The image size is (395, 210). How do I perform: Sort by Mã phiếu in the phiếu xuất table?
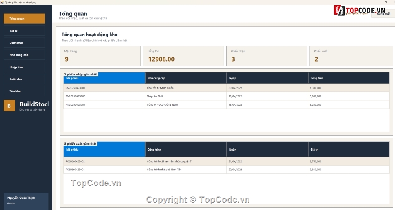click(x=104, y=150)
